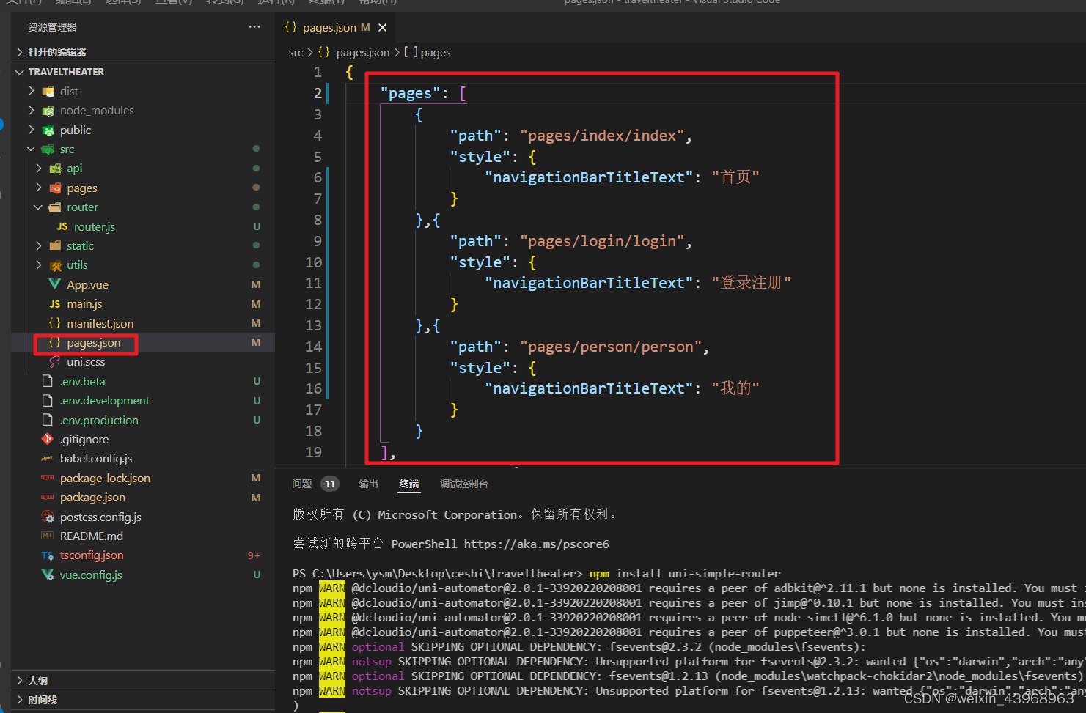Click the JS icon beside router.js

62,226
